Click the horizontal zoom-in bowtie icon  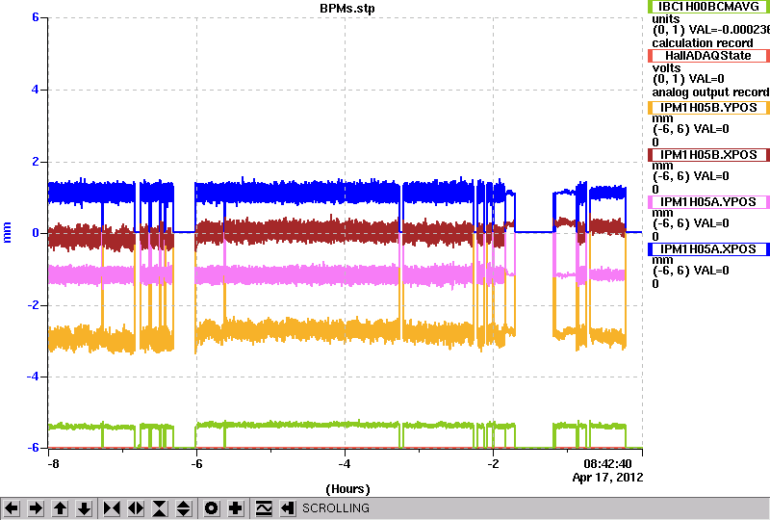pyautogui.click(x=112, y=507)
